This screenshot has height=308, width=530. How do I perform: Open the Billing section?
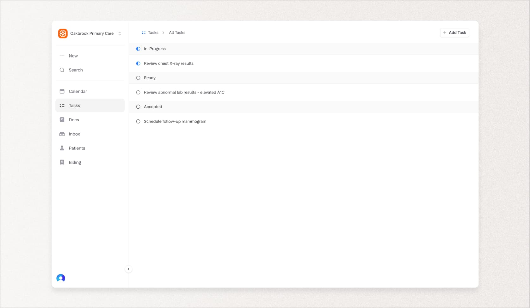[75, 162]
